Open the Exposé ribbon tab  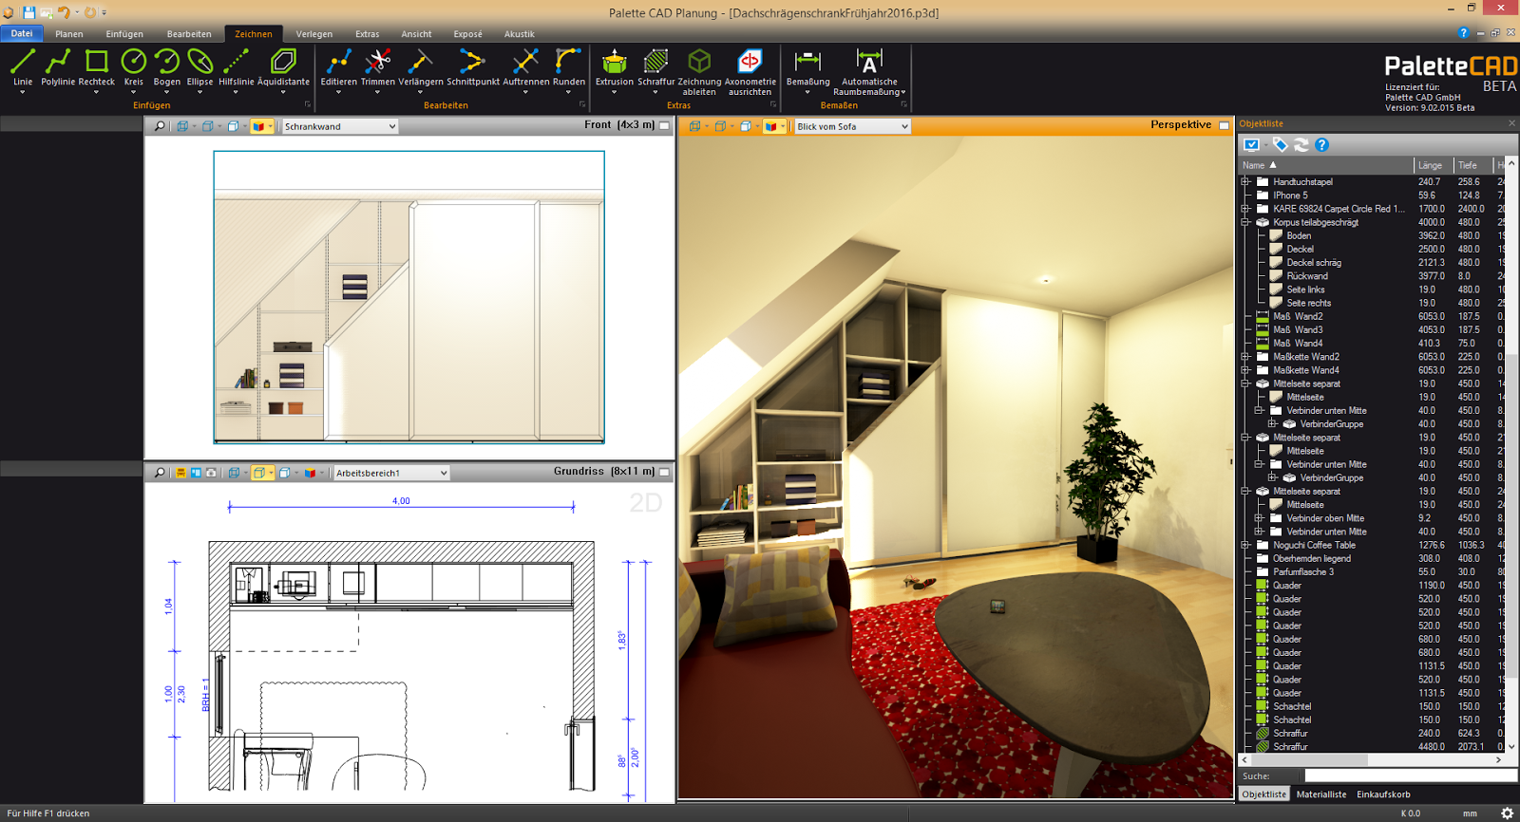467,34
